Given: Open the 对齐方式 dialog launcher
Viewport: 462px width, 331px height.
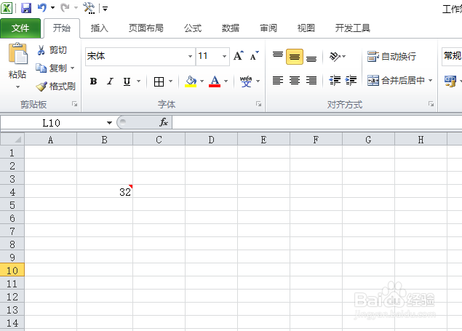Looking at the screenshot, I should (431, 104).
